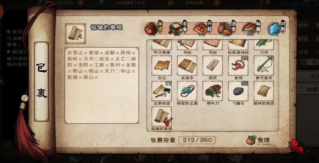Switch to the 装备 equipment tab

(x=178, y=28)
